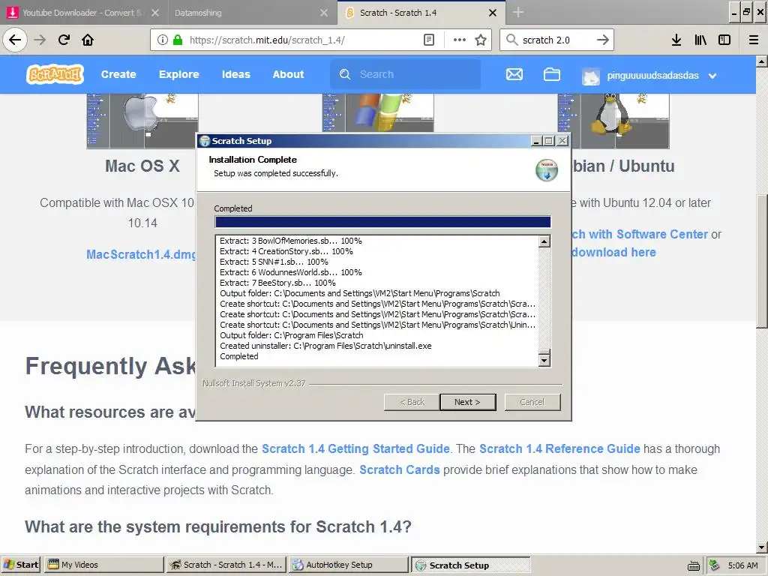This screenshot has height=576, width=768.
Task: Open the About page on Scratch
Action: click(x=288, y=74)
